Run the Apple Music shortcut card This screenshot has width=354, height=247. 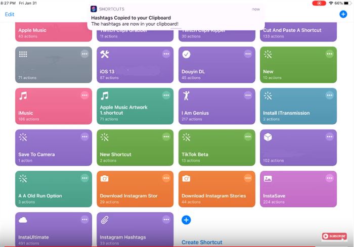[54, 32]
